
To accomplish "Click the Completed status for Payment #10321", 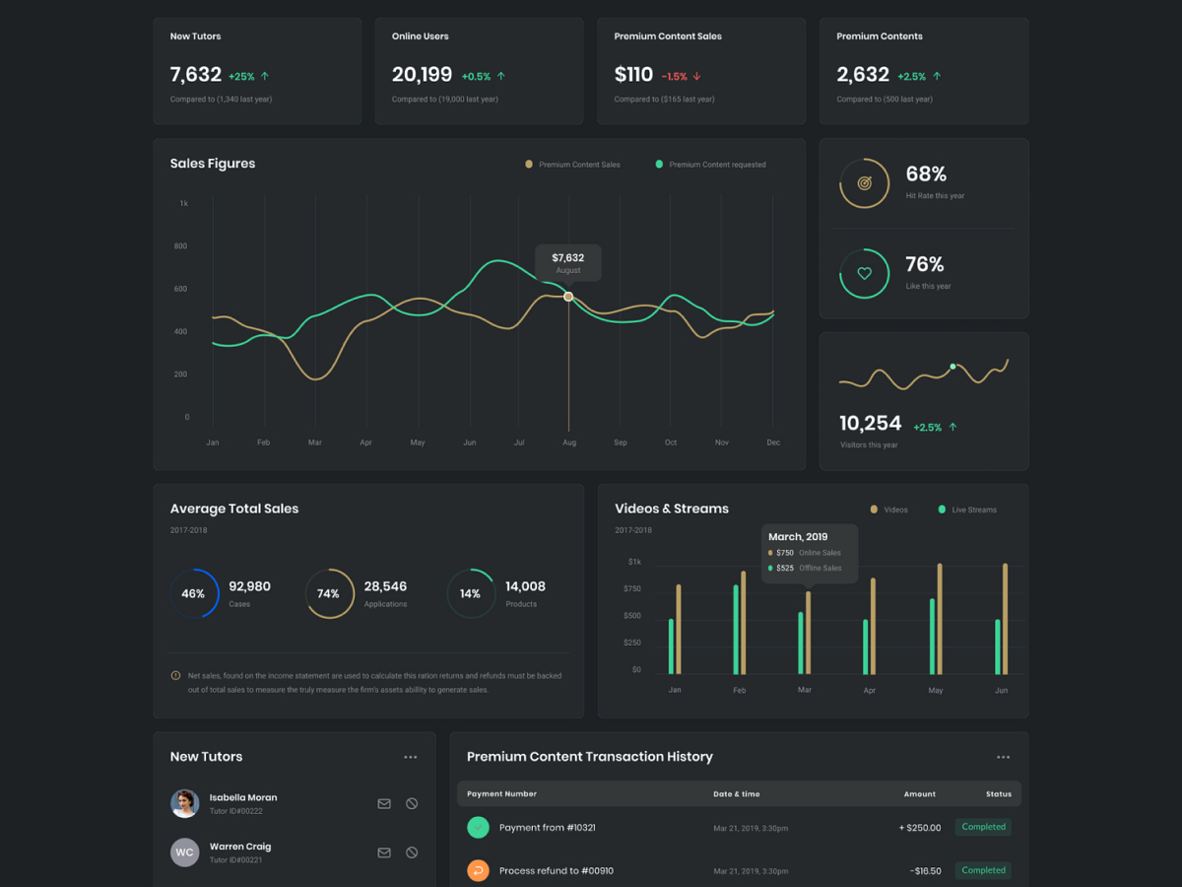I will (x=983, y=827).
